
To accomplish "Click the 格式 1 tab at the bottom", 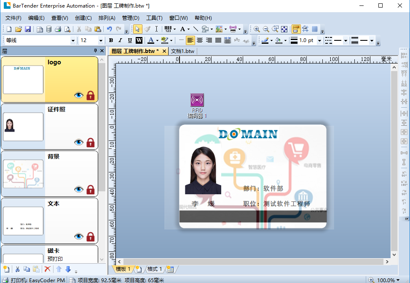I will pyautogui.click(x=154, y=269).
